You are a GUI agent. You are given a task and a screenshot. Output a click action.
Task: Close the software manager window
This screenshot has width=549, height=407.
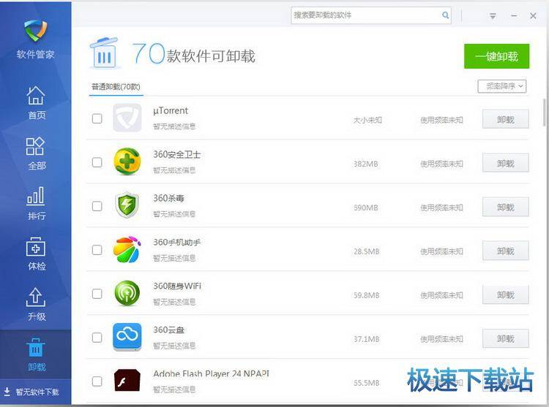coord(533,16)
